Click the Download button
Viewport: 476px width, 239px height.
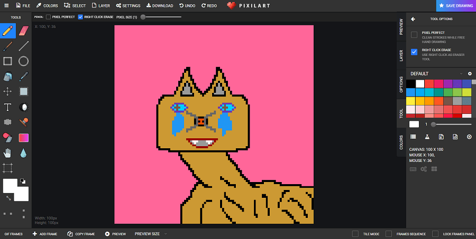(160, 5)
